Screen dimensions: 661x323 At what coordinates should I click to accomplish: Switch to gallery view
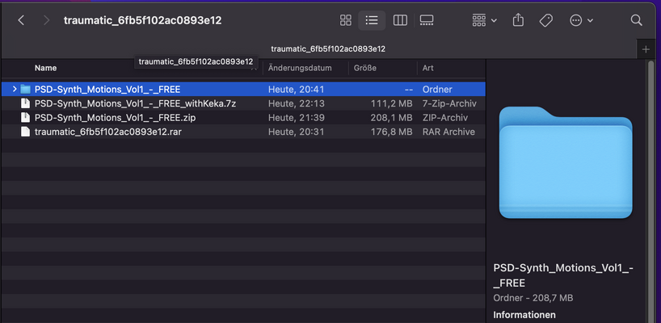[x=427, y=20]
